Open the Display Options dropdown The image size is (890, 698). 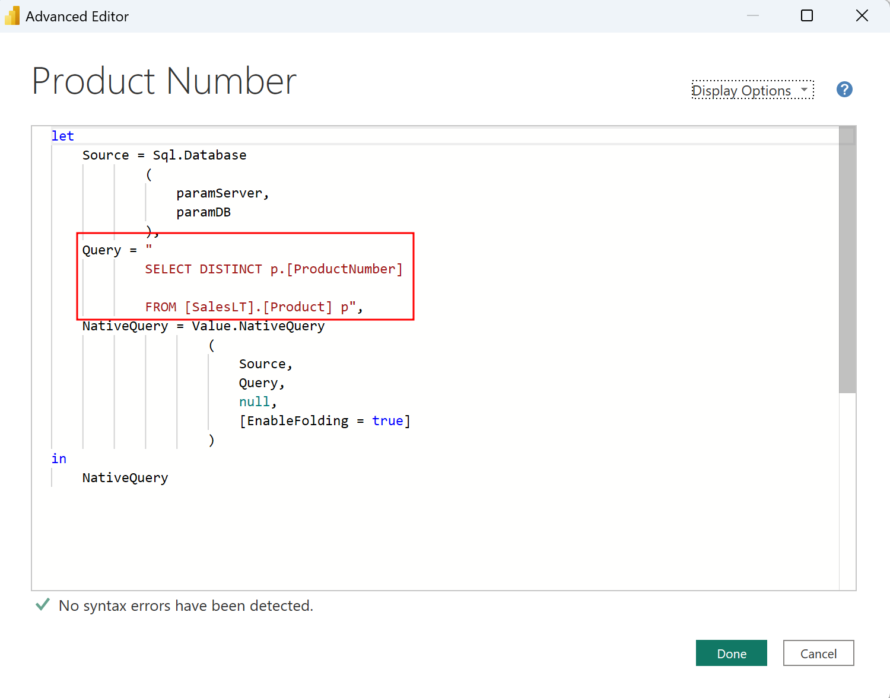tap(742, 90)
